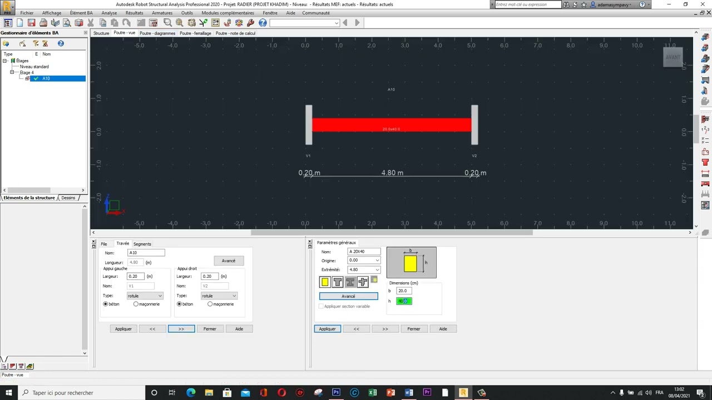Click the red save floppy icon
Screen dimensions: 712x400
click(x=32, y=23)
